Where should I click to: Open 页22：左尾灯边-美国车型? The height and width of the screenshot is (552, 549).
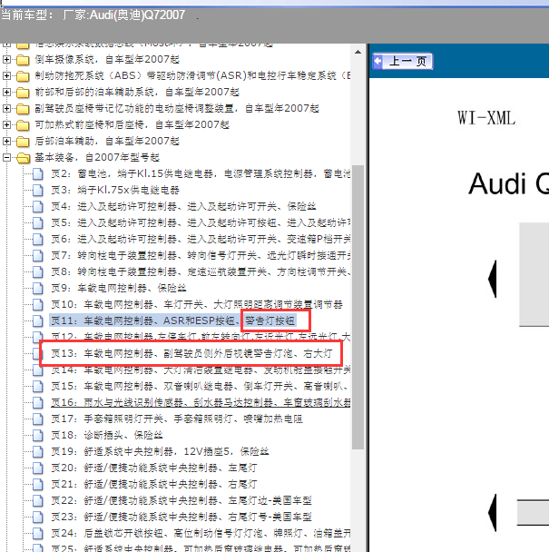[181, 500]
